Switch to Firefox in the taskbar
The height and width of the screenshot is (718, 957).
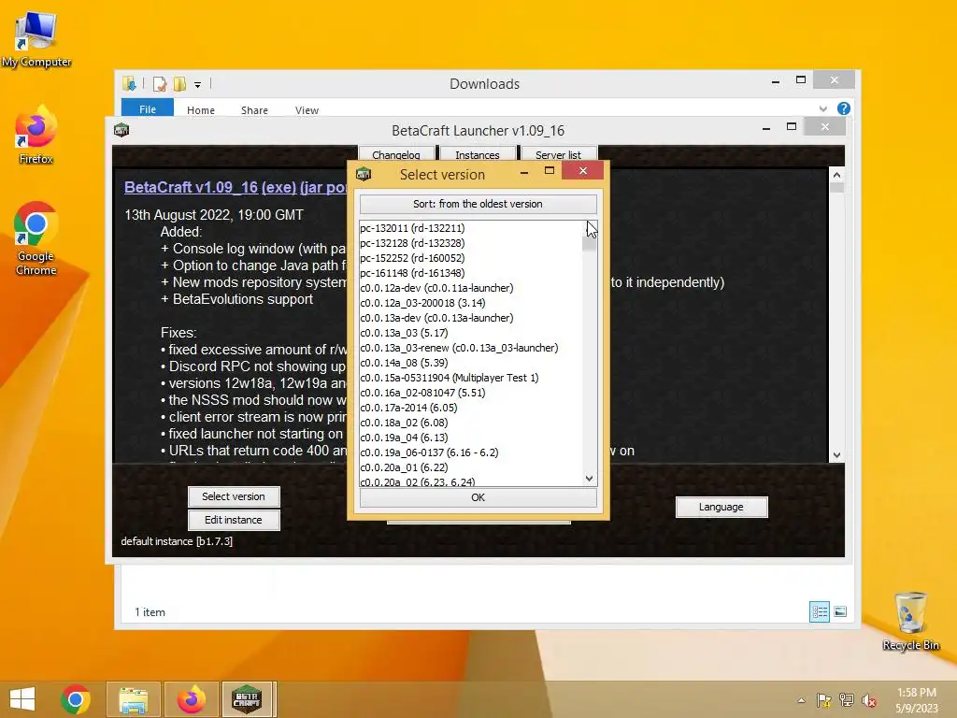tap(191, 699)
